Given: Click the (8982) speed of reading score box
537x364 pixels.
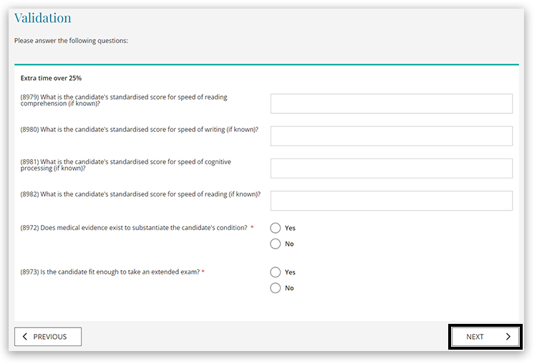Looking at the screenshot, I should tap(391, 201).
